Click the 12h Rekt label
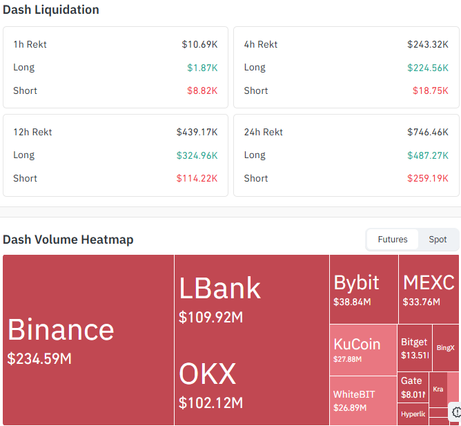The image size is (461, 426). (x=32, y=132)
